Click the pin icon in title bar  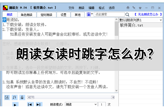(x=134, y=8)
